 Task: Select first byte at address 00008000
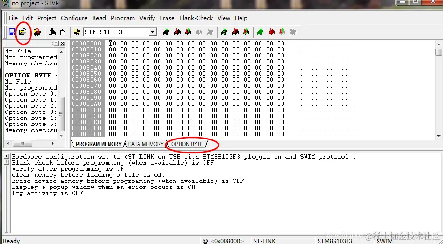click(112, 43)
